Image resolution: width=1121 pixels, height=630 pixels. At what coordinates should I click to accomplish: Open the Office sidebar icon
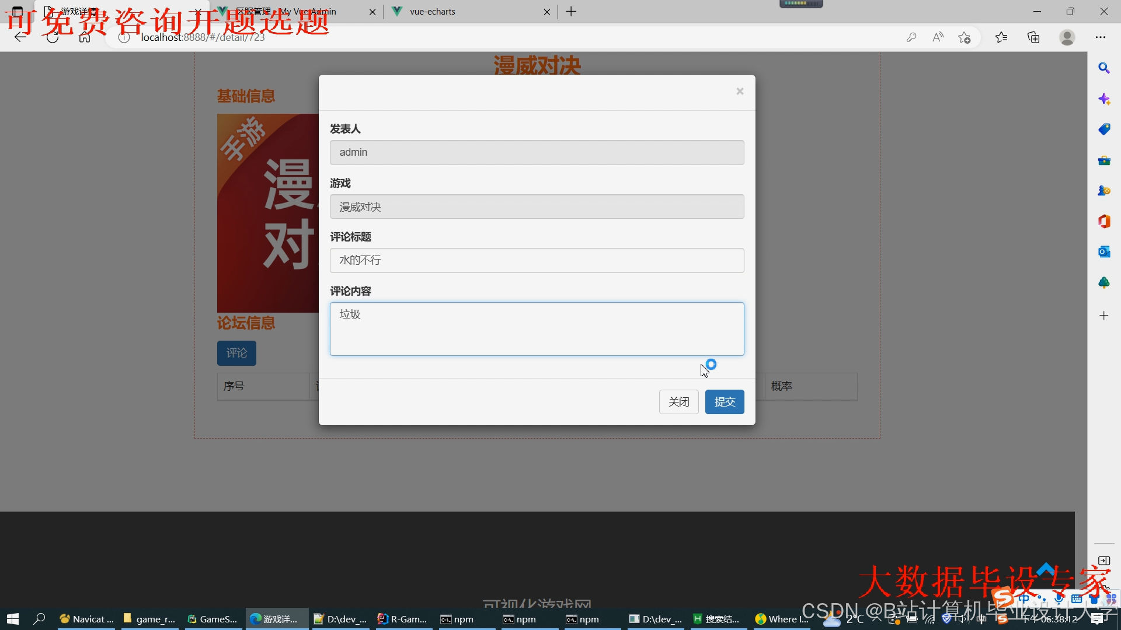pos(1103,221)
